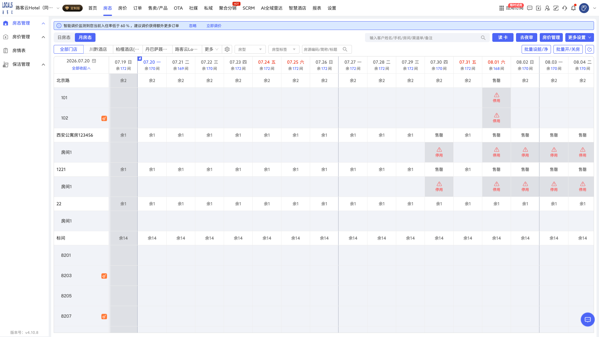Click the 停用 warning cell for room 101
Screen dimensions: 599x337
click(496, 98)
